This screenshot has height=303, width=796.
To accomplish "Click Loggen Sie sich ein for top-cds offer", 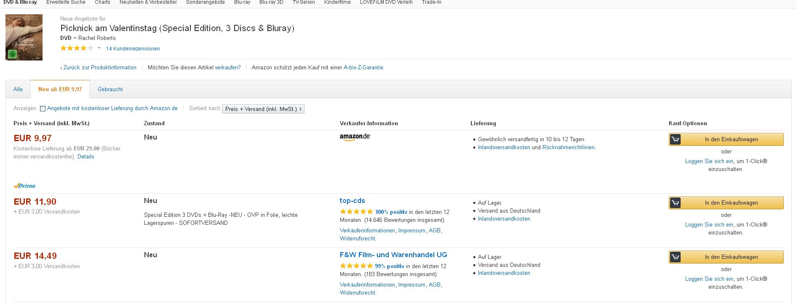I will pos(709,224).
